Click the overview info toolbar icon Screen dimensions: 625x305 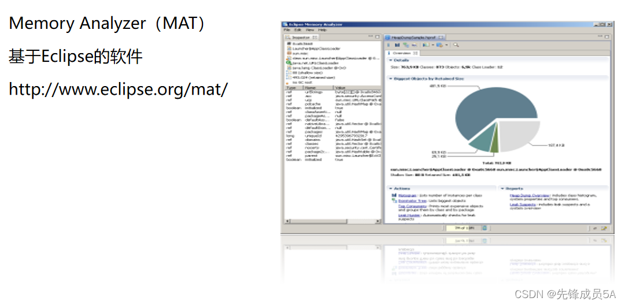point(390,45)
